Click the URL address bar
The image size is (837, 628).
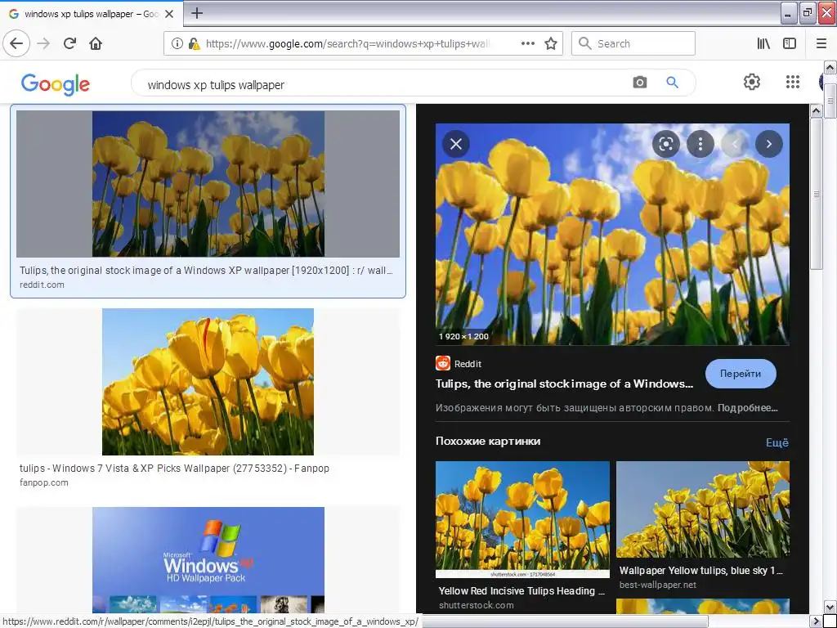[x=347, y=44]
